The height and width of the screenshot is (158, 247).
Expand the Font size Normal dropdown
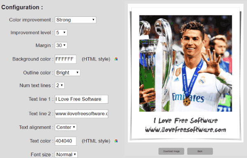point(66,155)
